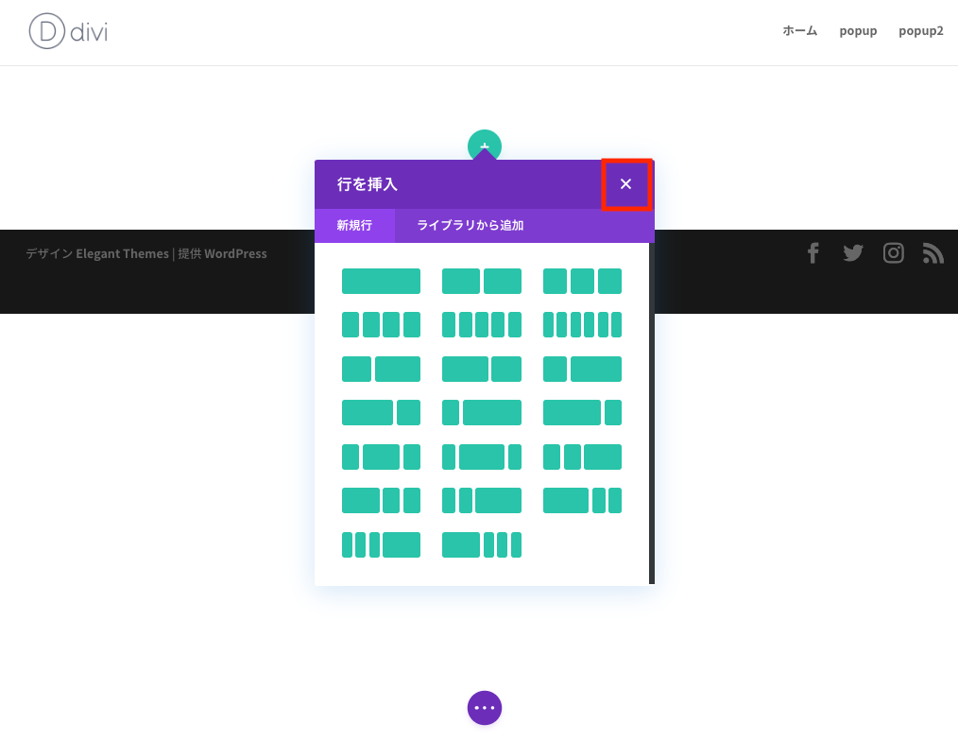This screenshot has height=741, width=958.
Task: Select the single column row layout
Action: (x=381, y=281)
